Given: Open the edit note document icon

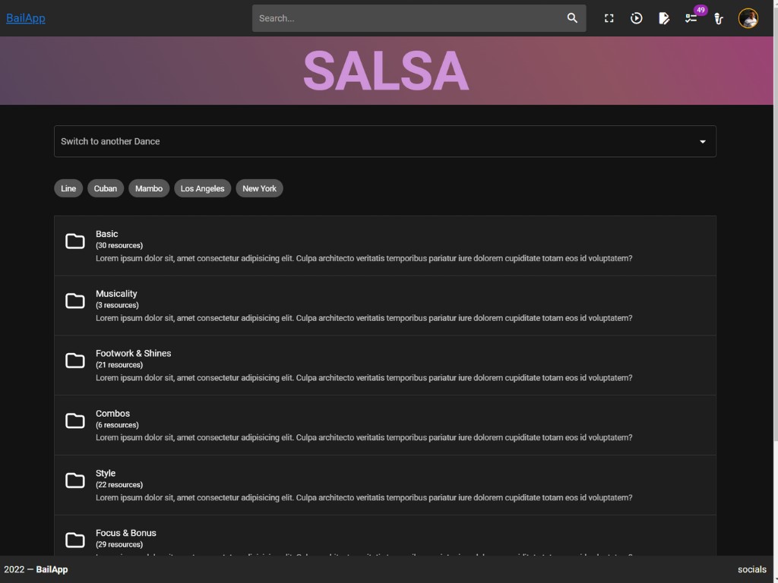Looking at the screenshot, I should [x=664, y=18].
